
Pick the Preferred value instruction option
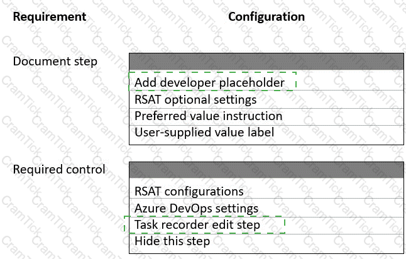pos(266,116)
